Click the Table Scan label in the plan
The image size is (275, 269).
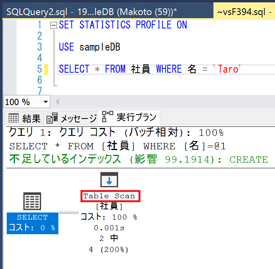110,196
